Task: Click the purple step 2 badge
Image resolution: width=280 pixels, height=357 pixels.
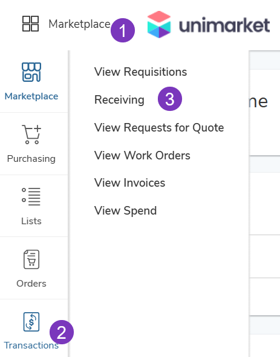Action: [62, 332]
